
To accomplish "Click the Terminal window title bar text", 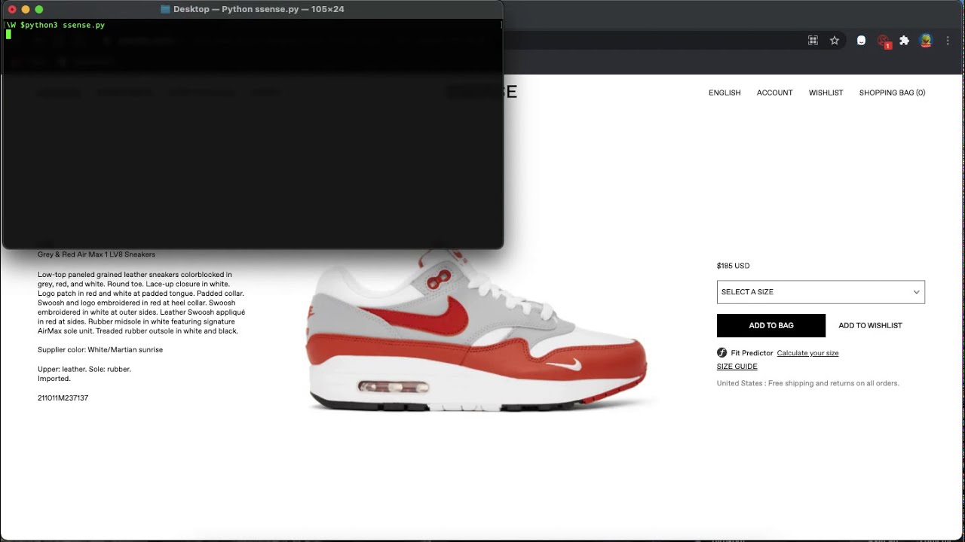I will pos(259,9).
